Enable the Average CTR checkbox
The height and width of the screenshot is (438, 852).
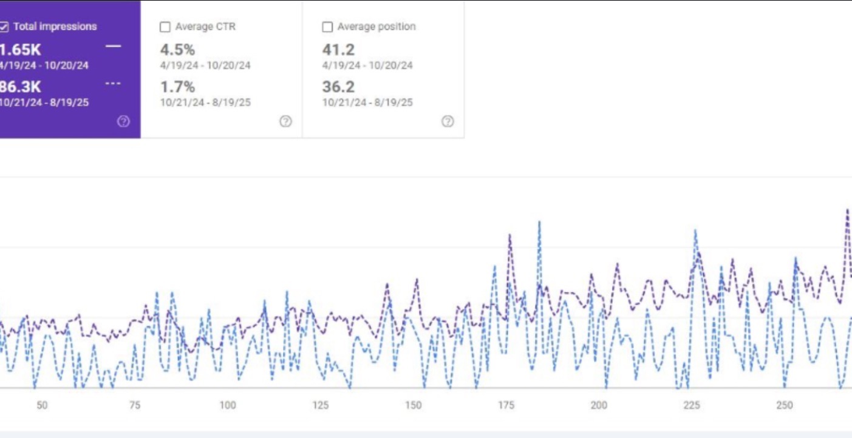[x=165, y=27]
